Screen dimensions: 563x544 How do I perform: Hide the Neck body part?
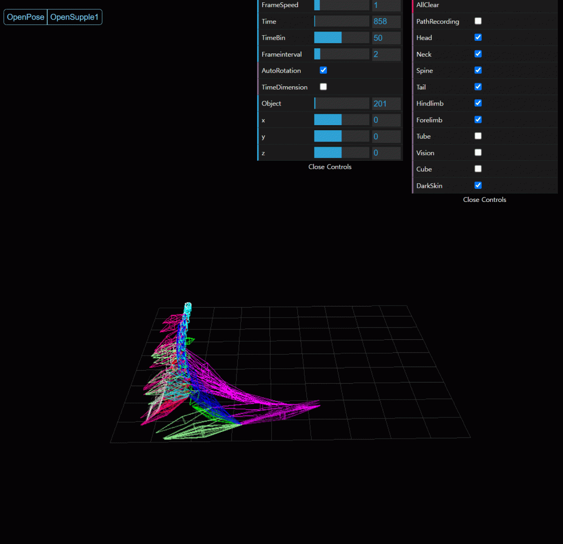coord(478,54)
